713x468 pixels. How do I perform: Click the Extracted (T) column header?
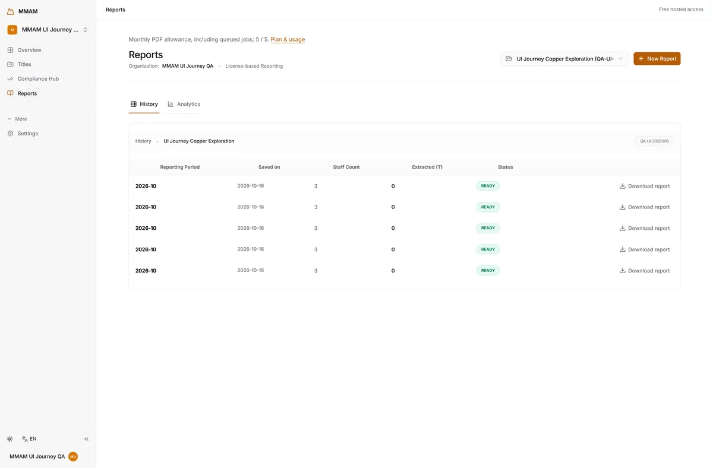(x=427, y=167)
